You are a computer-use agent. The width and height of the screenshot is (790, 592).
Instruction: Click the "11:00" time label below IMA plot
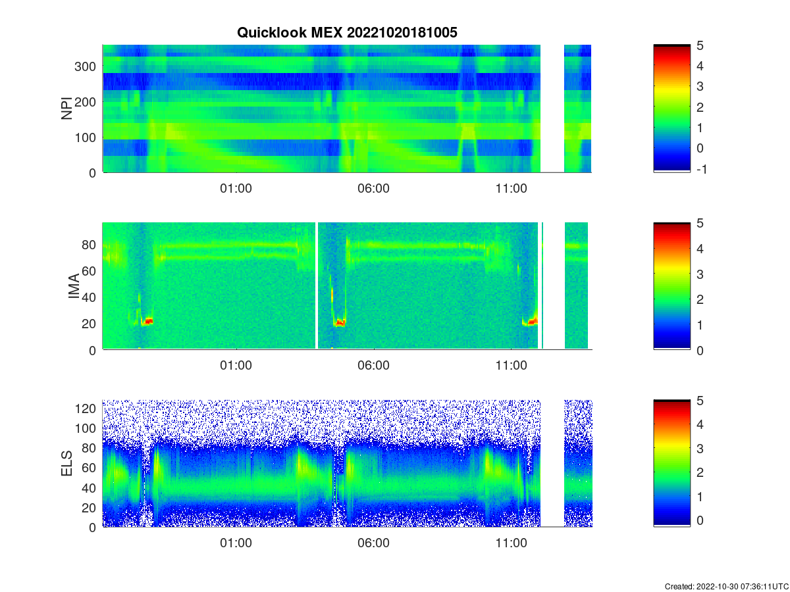pos(511,366)
